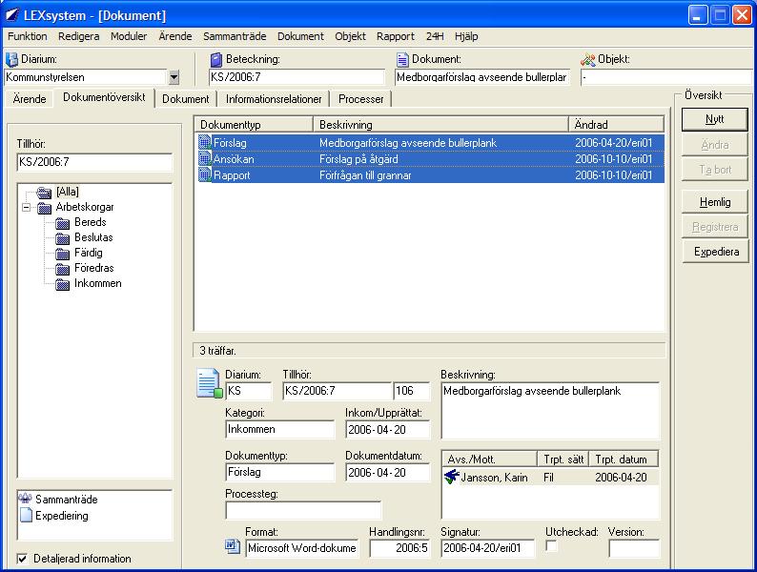The image size is (757, 572).
Task: Click the LEXsystem title bar app icon
Action: tap(11, 15)
